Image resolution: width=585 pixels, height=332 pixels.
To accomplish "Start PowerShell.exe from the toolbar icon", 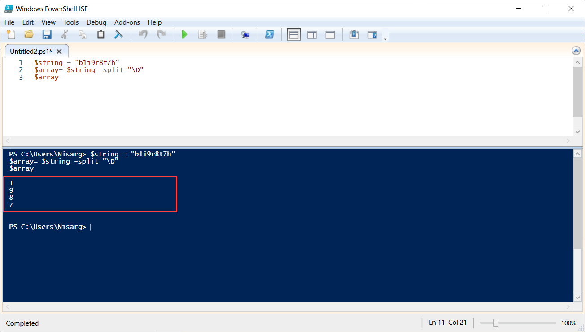I will (270, 34).
